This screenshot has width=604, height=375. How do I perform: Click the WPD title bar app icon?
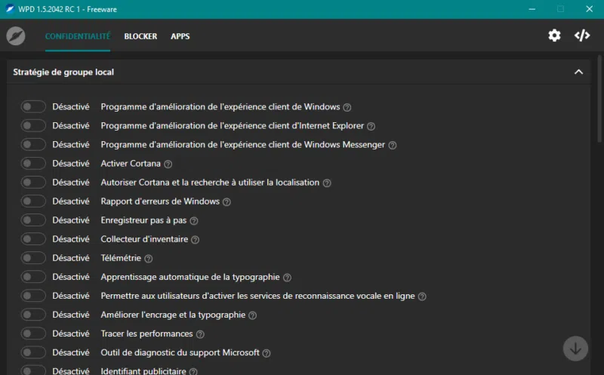(10, 9)
